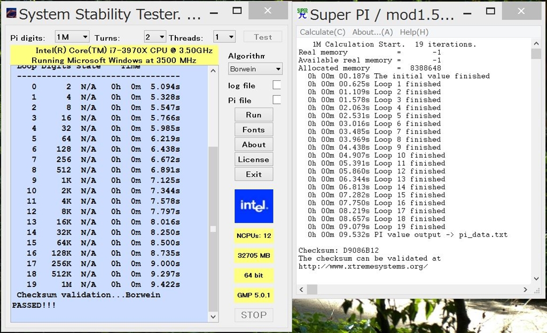Screen dimensions: 547x333
Task: Enable the Pi file checkbox
Action: [x=277, y=100]
